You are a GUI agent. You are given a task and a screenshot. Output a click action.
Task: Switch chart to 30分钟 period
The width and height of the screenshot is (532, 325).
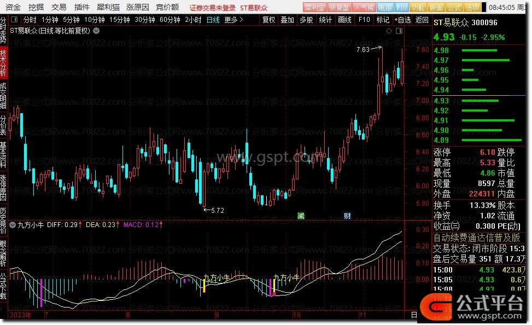coord(145,20)
